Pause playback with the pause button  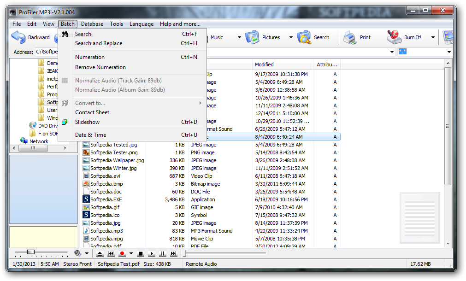(x=162, y=254)
